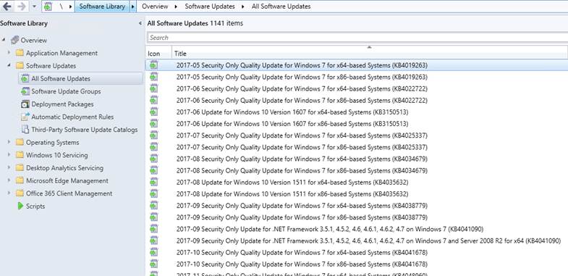The image size is (568, 276).
Task: Click update icon for 2017-10 x64 KB4041678
Action: click(x=154, y=252)
